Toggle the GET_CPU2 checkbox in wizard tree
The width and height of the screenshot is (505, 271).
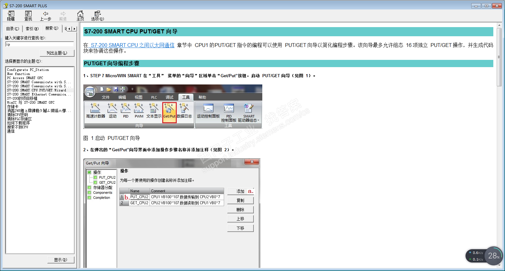[x=95, y=182]
